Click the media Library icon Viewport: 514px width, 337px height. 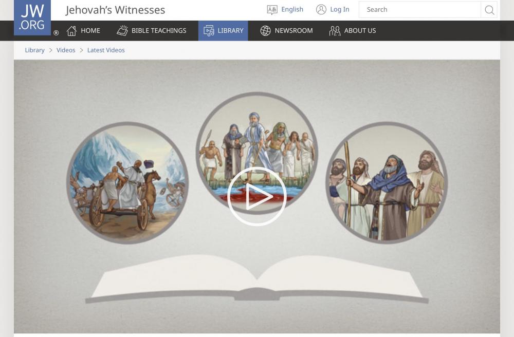pyautogui.click(x=209, y=31)
